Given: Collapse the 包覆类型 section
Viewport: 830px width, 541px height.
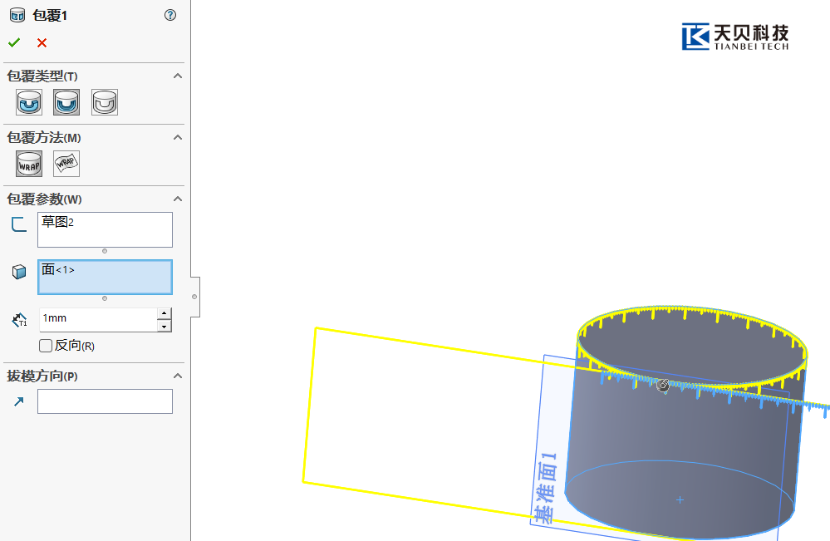Looking at the screenshot, I should 177,76.
